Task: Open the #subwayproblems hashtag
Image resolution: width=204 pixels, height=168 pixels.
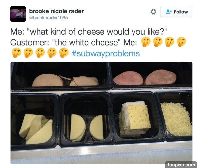Action: (106, 53)
